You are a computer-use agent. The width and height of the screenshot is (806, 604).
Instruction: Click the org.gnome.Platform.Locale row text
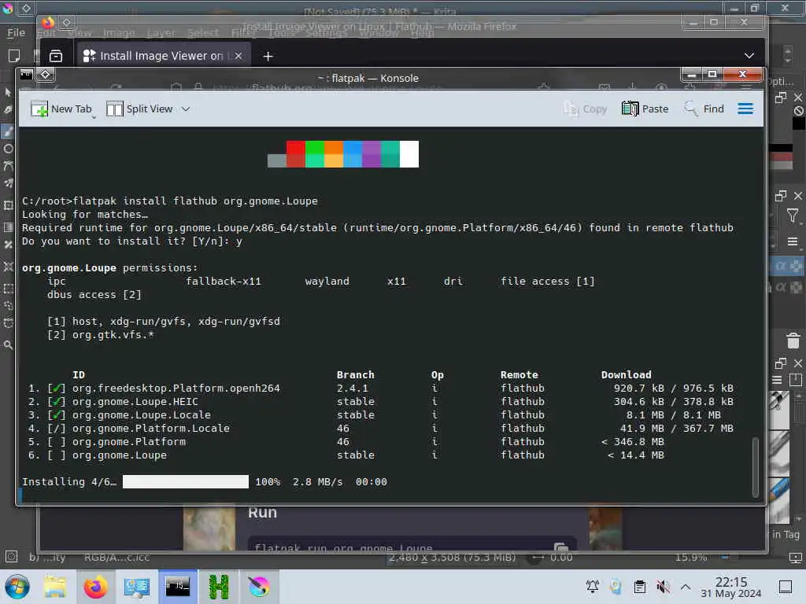(150, 429)
